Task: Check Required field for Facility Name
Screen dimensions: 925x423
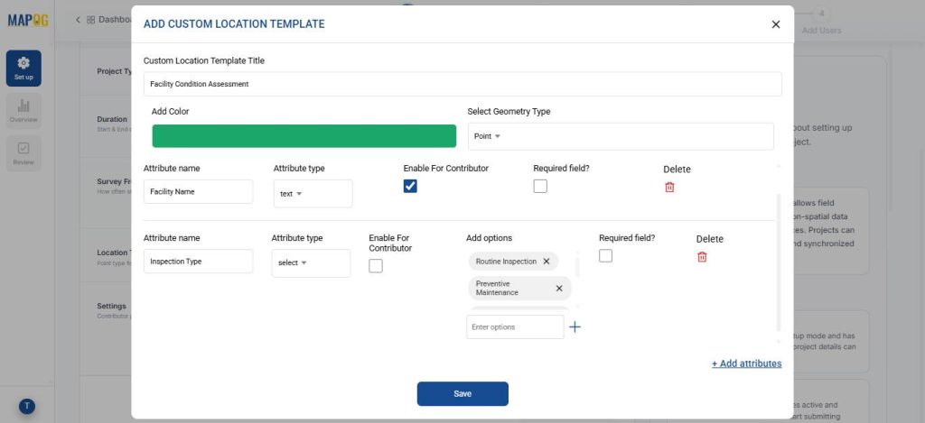Action: coord(540,186)
